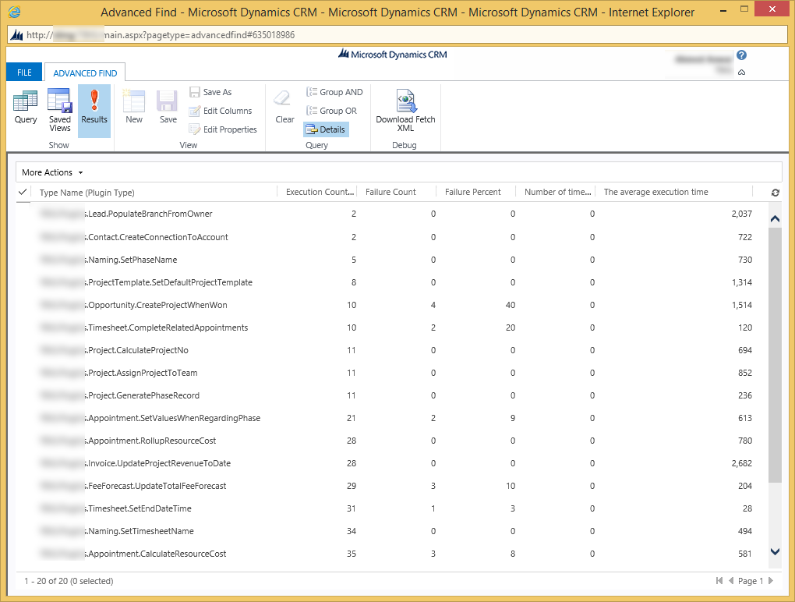This screenshot has height=602, width=795.
Task: Toggle the Details button in Query group
Action: (x=326, y=129)
